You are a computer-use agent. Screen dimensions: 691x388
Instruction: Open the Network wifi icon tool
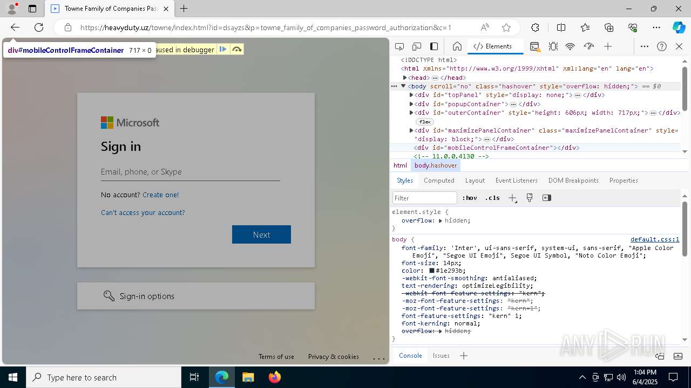(570, 46)
